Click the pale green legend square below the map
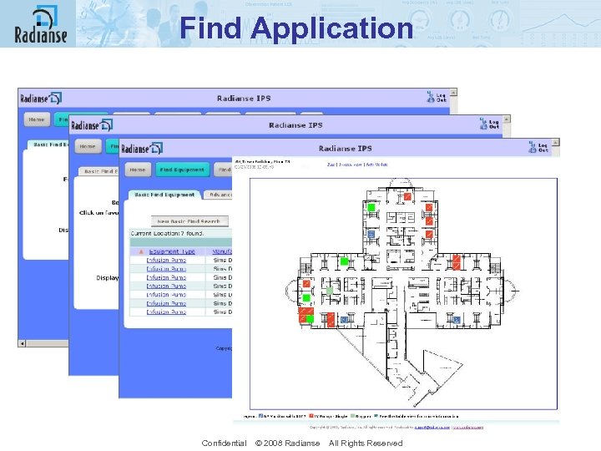 pos(352,416)
